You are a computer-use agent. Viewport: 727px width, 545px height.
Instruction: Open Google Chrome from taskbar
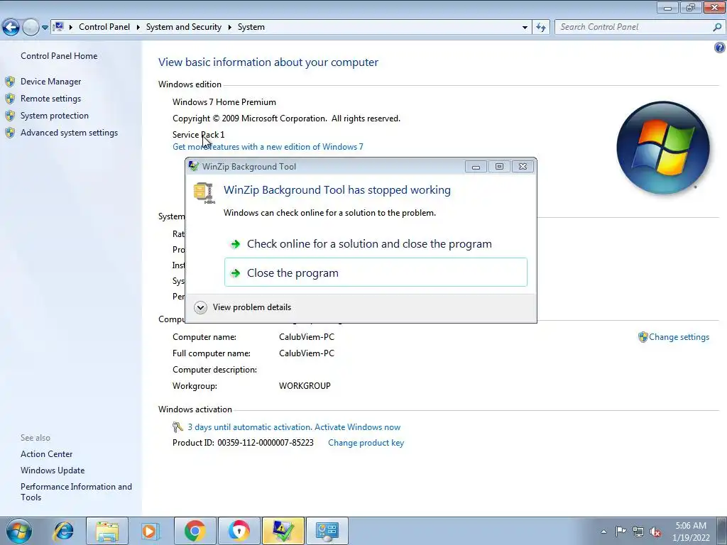(195, 531)
